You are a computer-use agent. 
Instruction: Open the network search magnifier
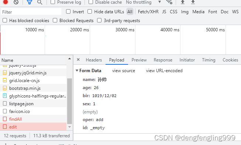[x=39, y=2]
